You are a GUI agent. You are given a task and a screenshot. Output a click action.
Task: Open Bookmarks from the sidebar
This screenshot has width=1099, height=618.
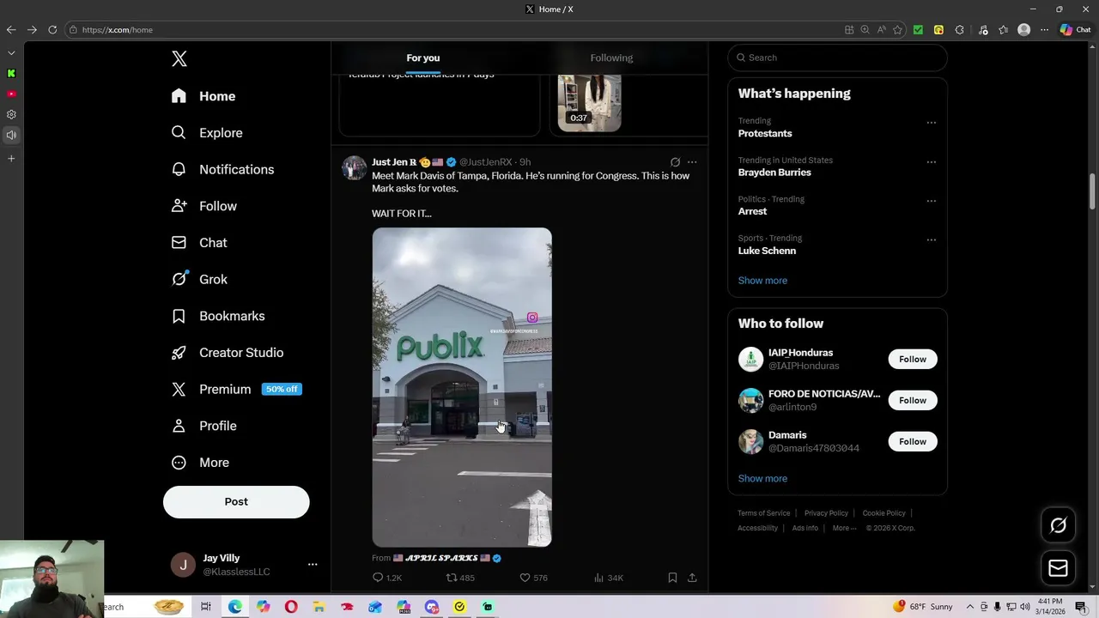click(218, 316)
